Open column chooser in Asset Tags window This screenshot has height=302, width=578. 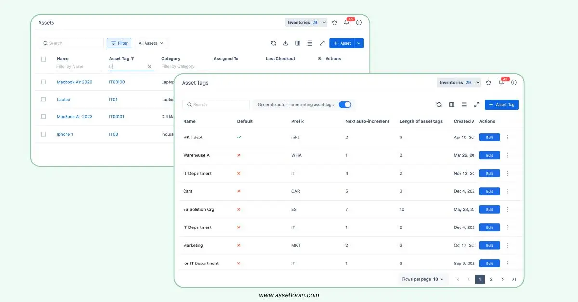click(x=452, y=104)
